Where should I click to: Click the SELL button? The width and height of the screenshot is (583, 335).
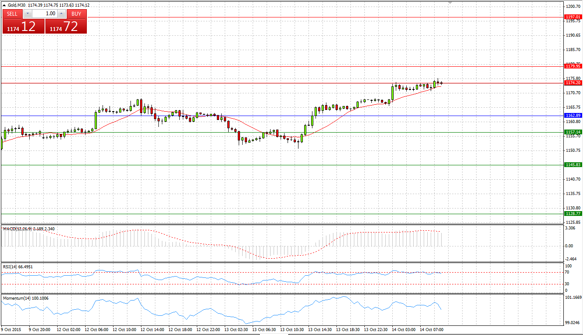[12, 14]
